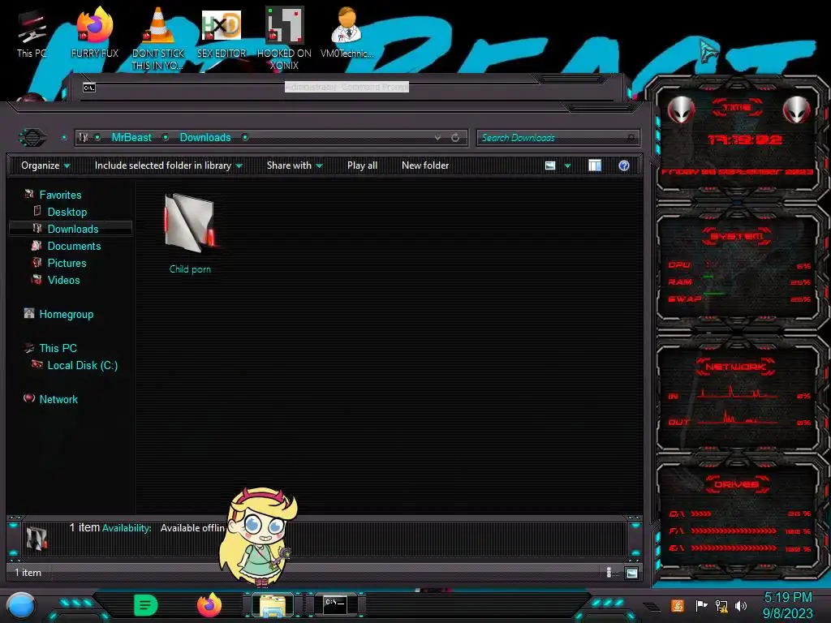Open the green notes app on taskbar
Screen dimensions: 831x623
(x=146, y=605)
